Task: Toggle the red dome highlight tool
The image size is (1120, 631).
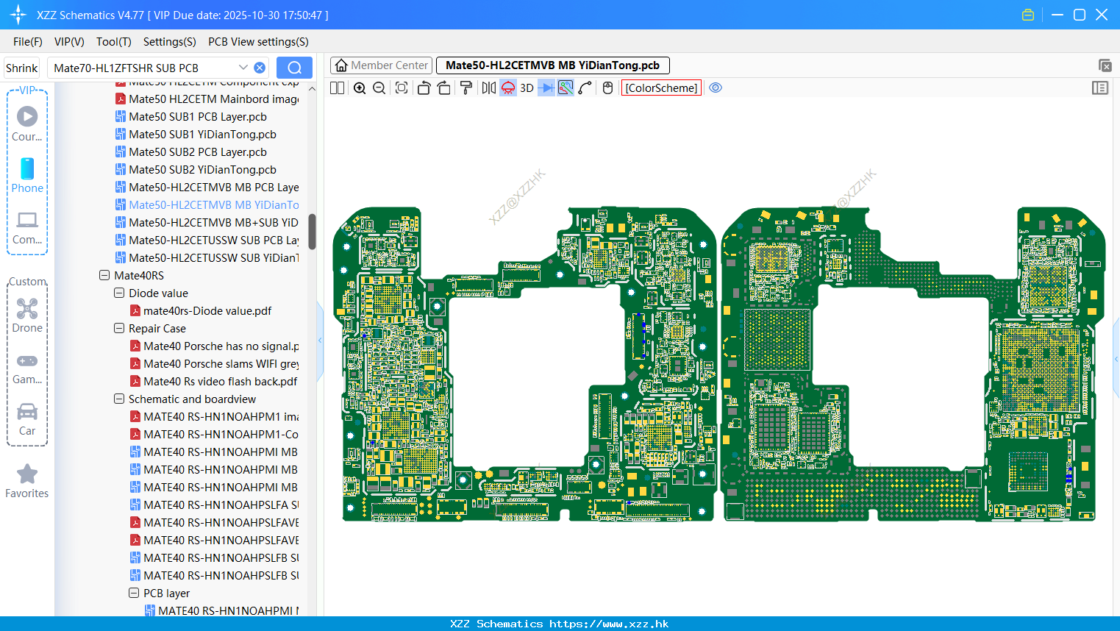Action: coord(508,88)
